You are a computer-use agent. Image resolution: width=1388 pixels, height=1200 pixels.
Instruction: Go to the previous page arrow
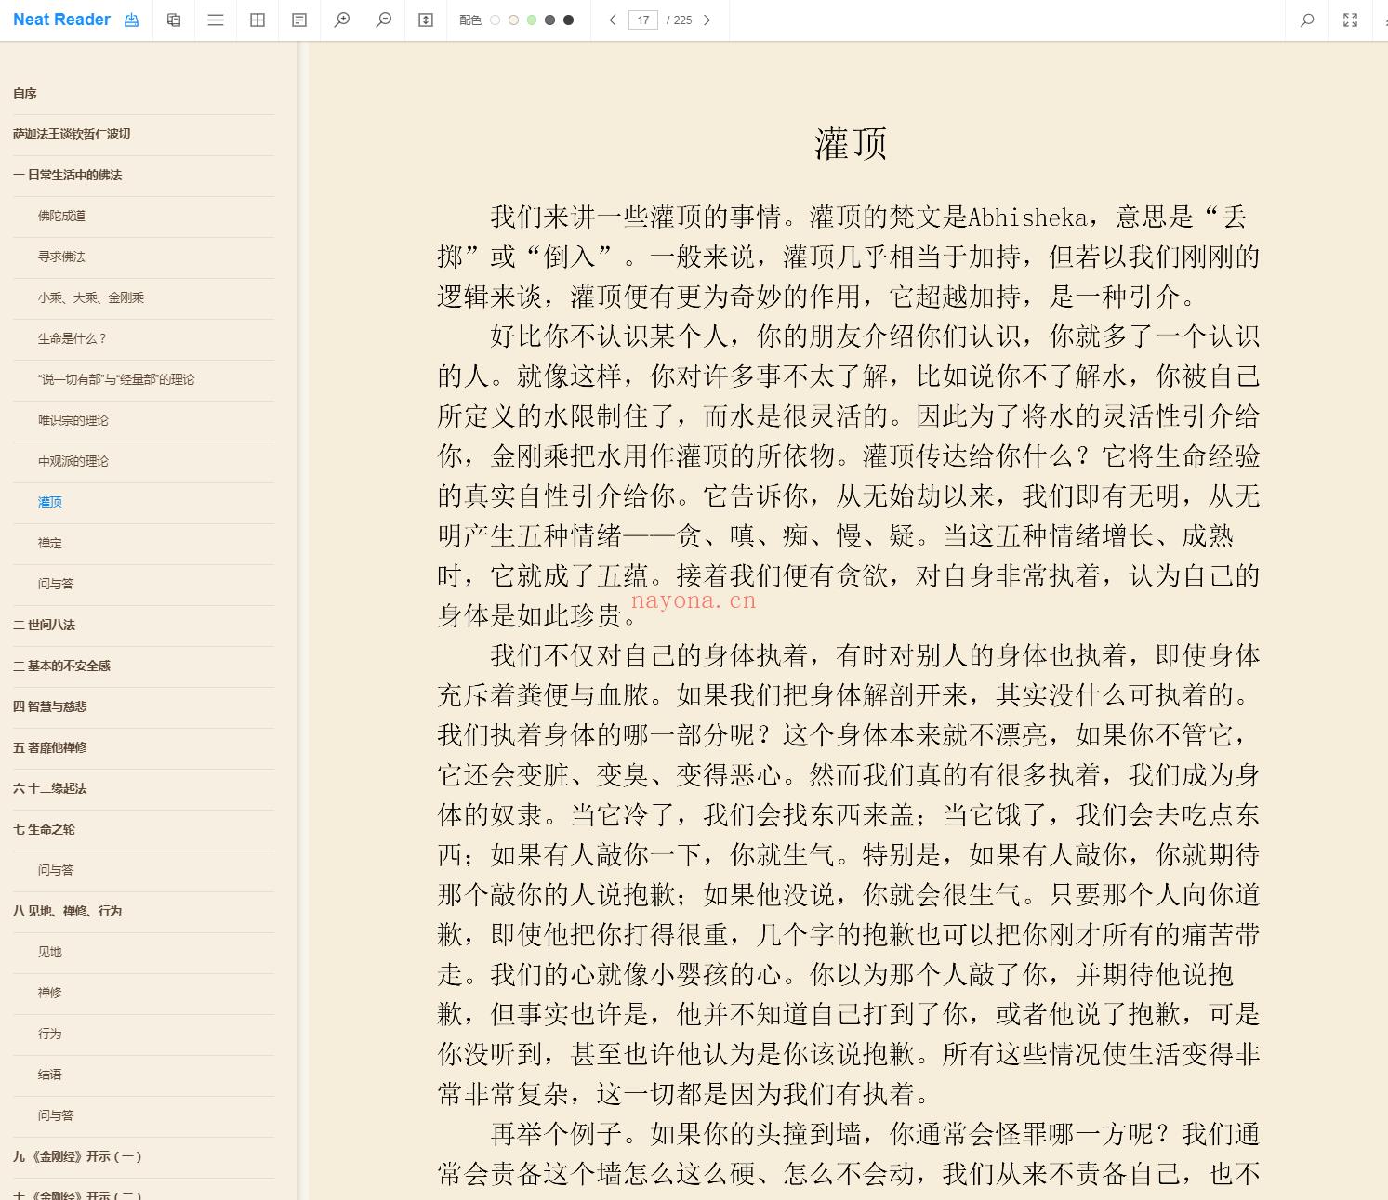pyautogui.click(x=612, y=20)
